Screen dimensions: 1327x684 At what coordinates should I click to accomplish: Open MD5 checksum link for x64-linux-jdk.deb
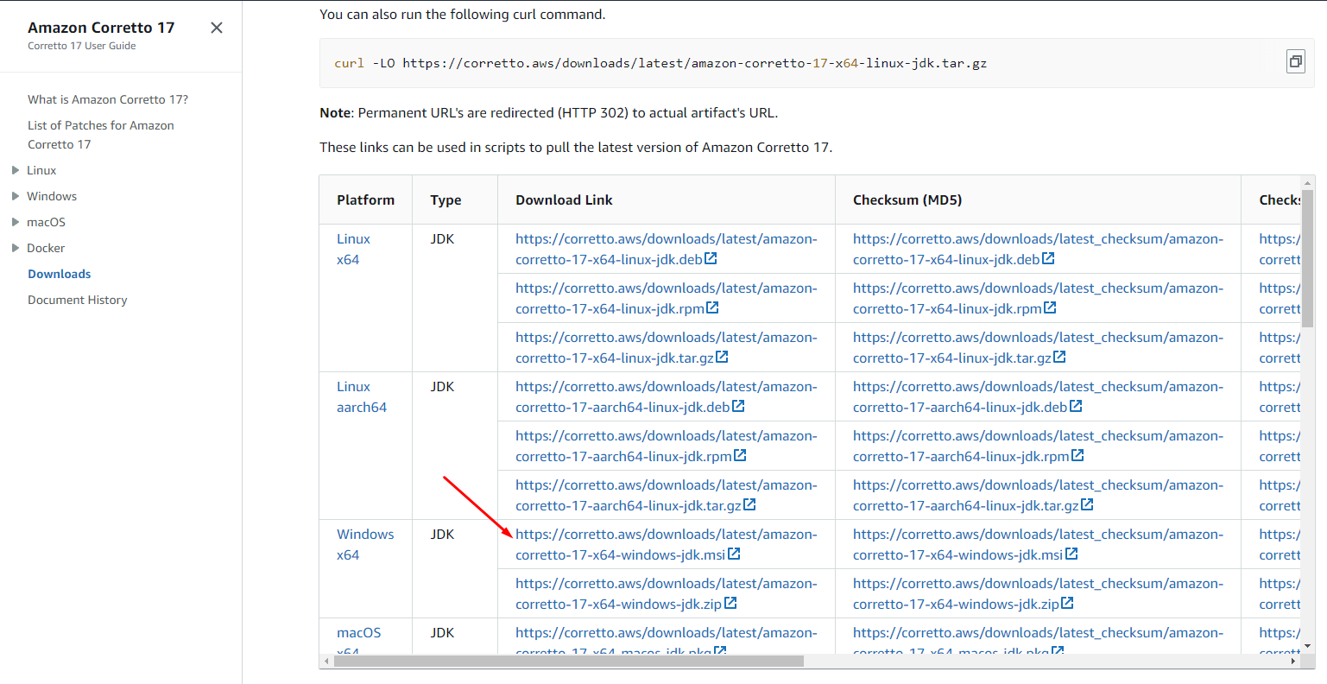(x=1039, y=249)
